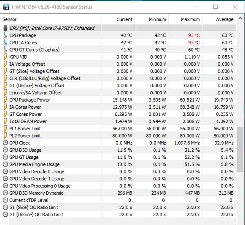Screen dimensions: 245x225
Task: Click lightning icon next to Total DRAM Power
Action: pos(5,121)
